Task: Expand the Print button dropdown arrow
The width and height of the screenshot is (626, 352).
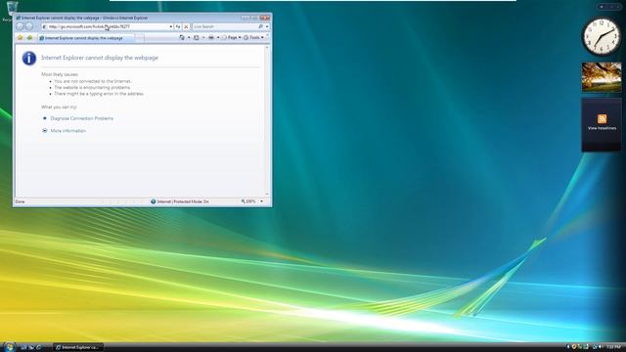Action: 218,37
